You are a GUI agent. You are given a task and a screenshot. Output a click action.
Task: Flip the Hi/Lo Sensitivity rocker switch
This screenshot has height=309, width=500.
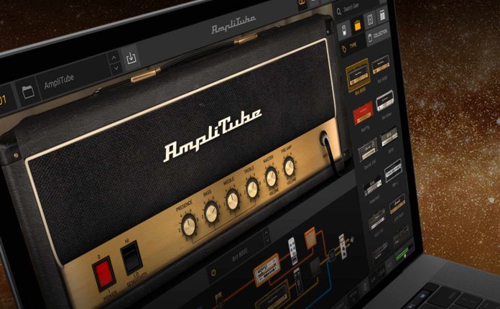coord(130,257)
